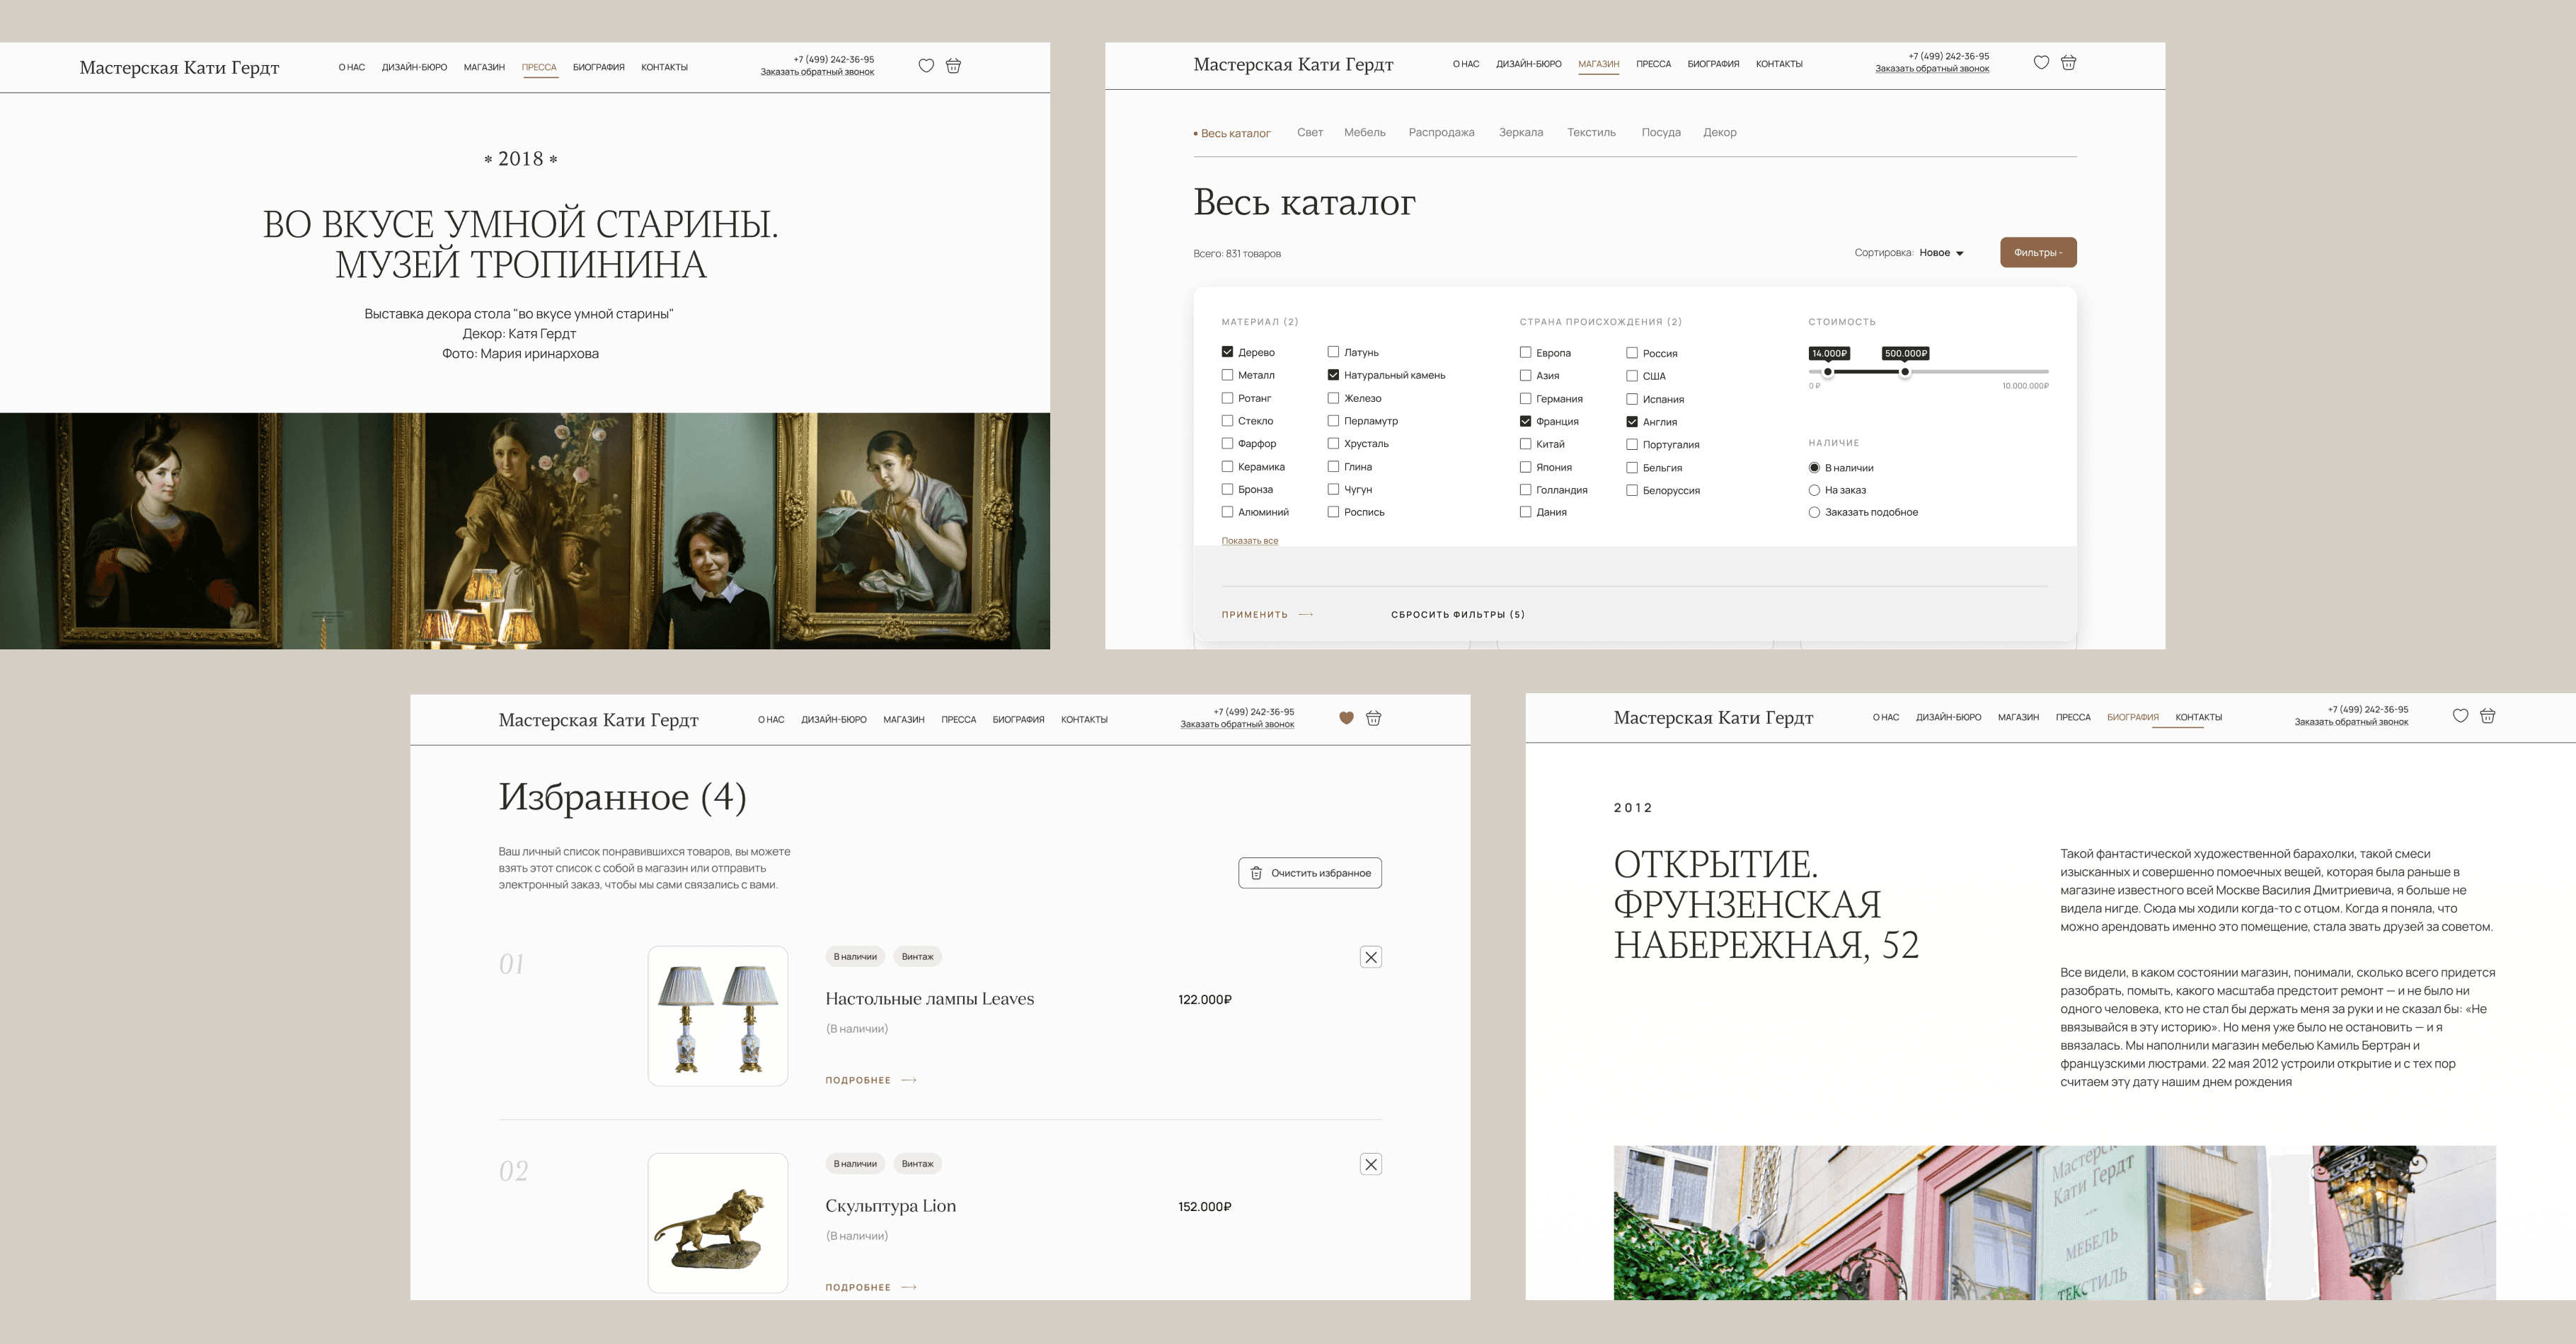Click the maximum price slider handle at 500.000₽
The image size is (2576, 1344).
[x=1905, y=372]
